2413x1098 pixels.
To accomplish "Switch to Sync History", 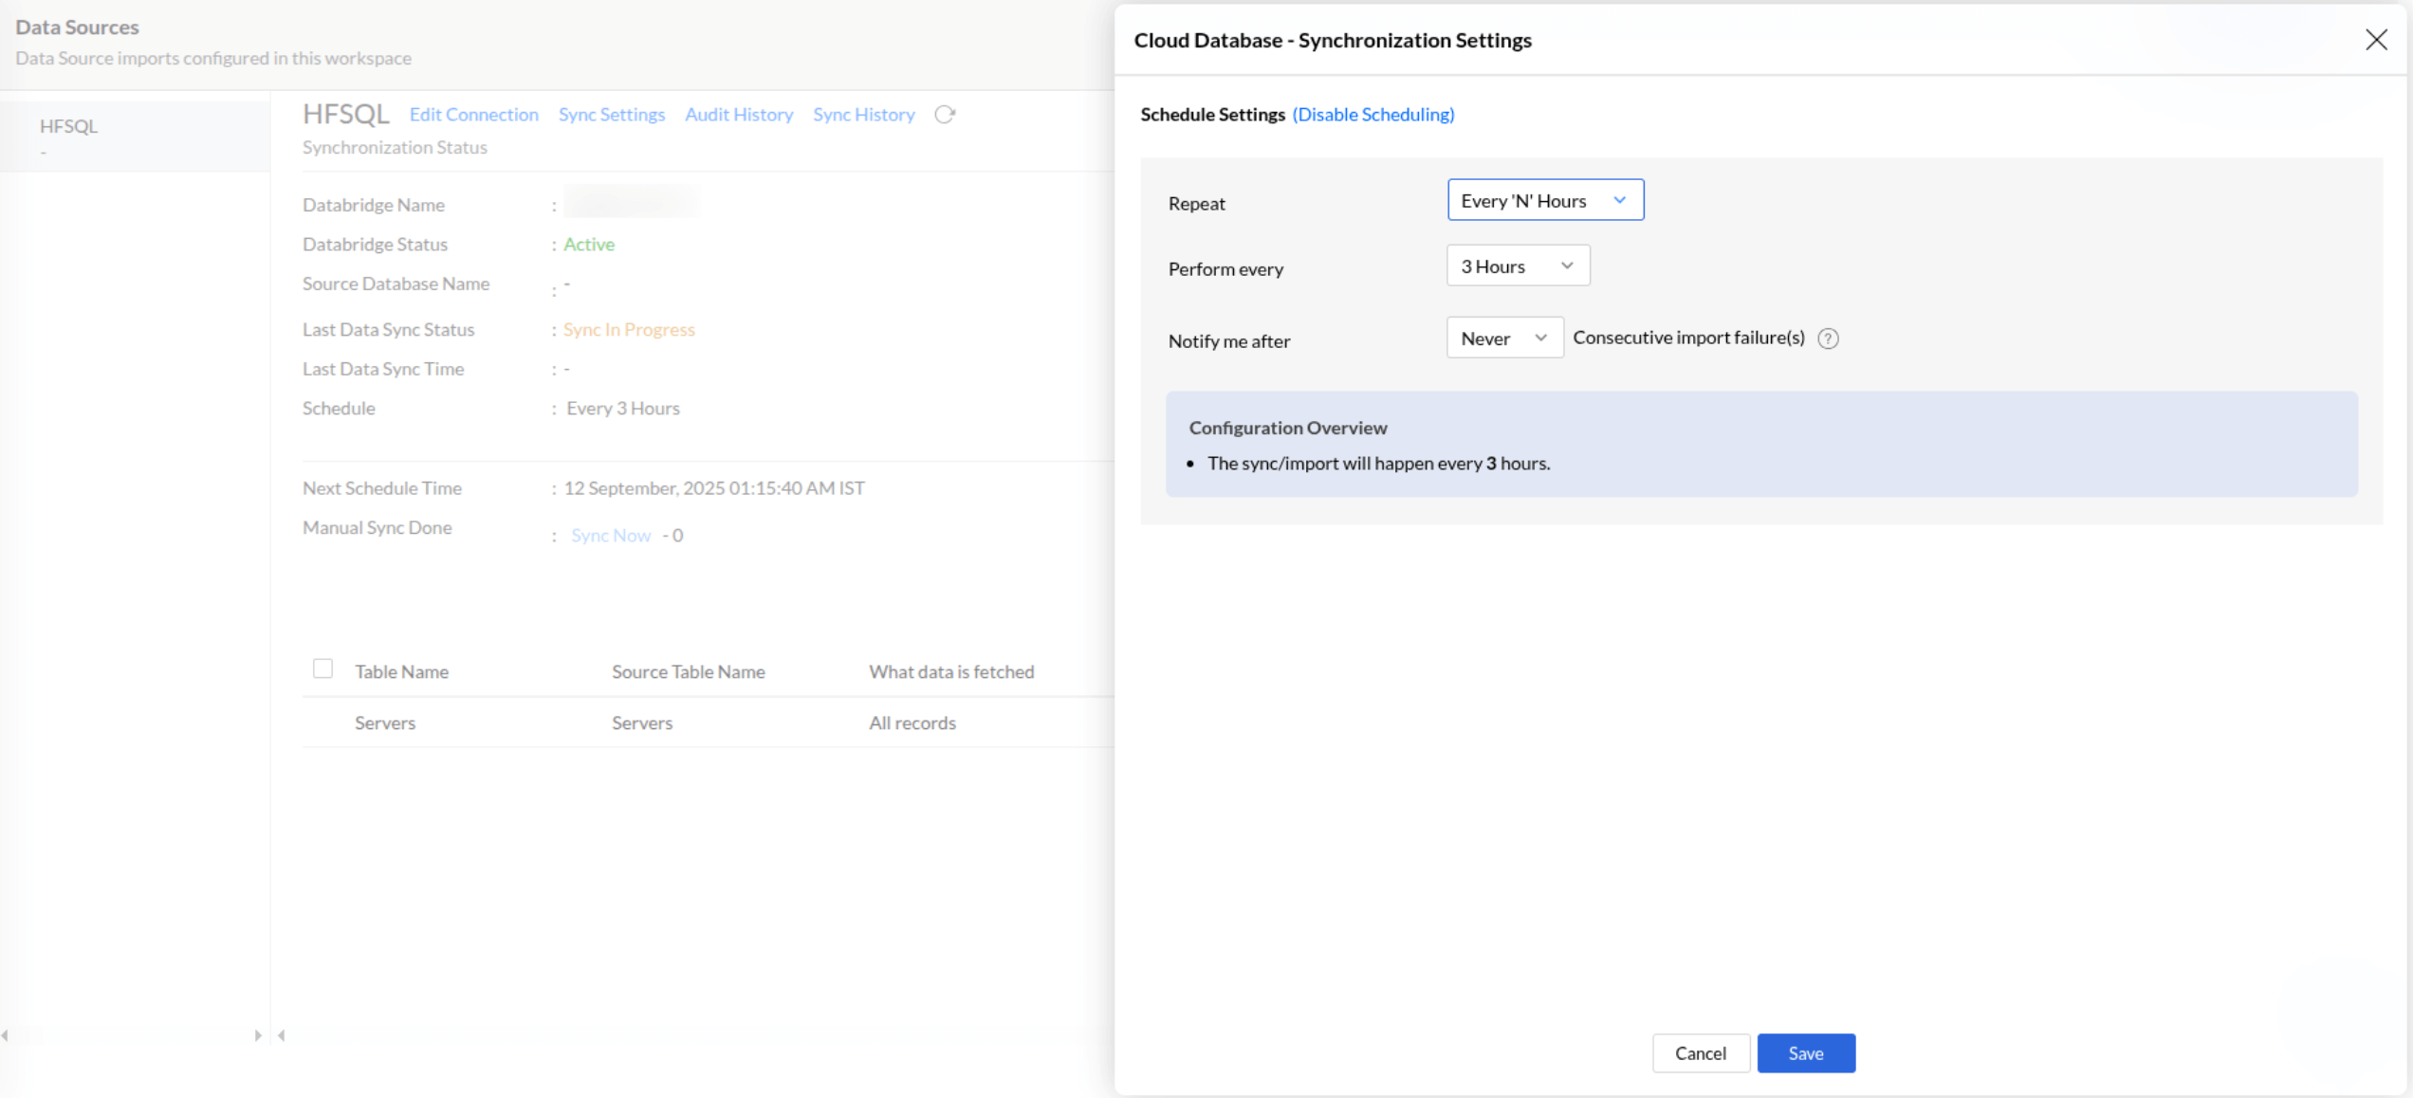I will point(863,114).
